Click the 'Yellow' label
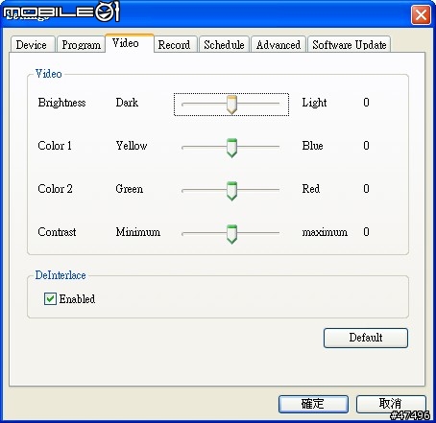 [132, 146]
